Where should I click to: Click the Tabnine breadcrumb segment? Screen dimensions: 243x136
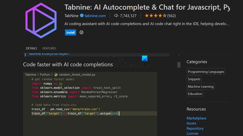(31, 75)
